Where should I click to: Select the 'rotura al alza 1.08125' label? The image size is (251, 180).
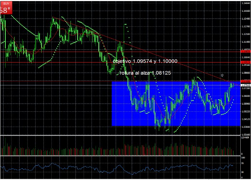click(x=146, y=73)
